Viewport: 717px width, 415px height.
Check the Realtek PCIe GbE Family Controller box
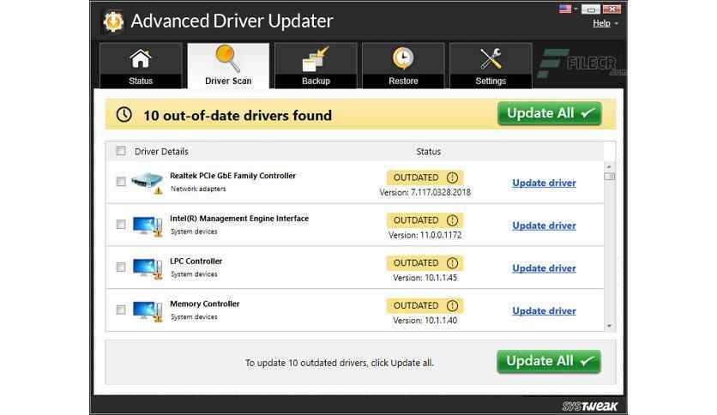click(121, 182)
